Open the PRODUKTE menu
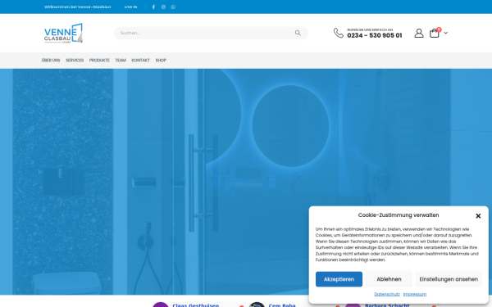Image resolution: width=492 pixels, height=307 pixels. [99, 60]
